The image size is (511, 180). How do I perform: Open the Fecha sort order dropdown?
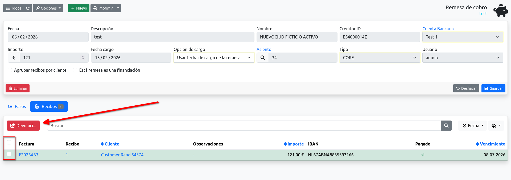473,126
